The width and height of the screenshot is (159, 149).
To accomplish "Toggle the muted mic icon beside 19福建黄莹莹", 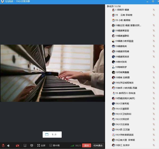I will coord(154,30).
